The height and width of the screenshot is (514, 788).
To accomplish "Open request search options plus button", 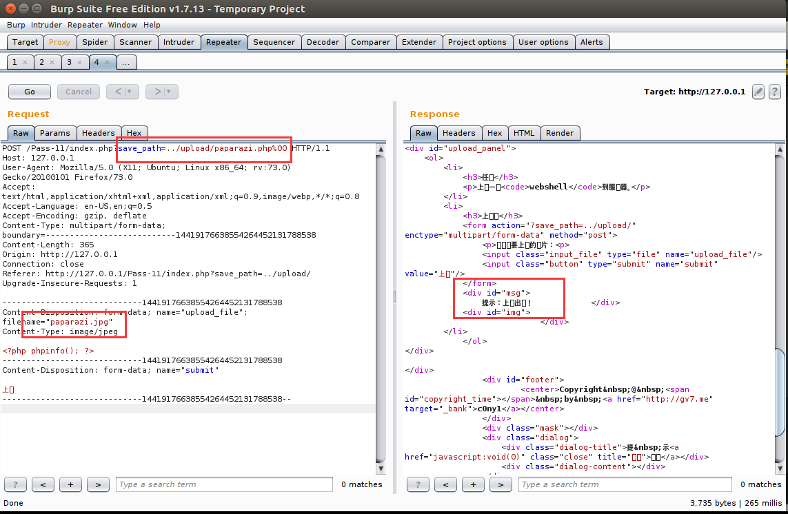I will [x=70, y=484].
